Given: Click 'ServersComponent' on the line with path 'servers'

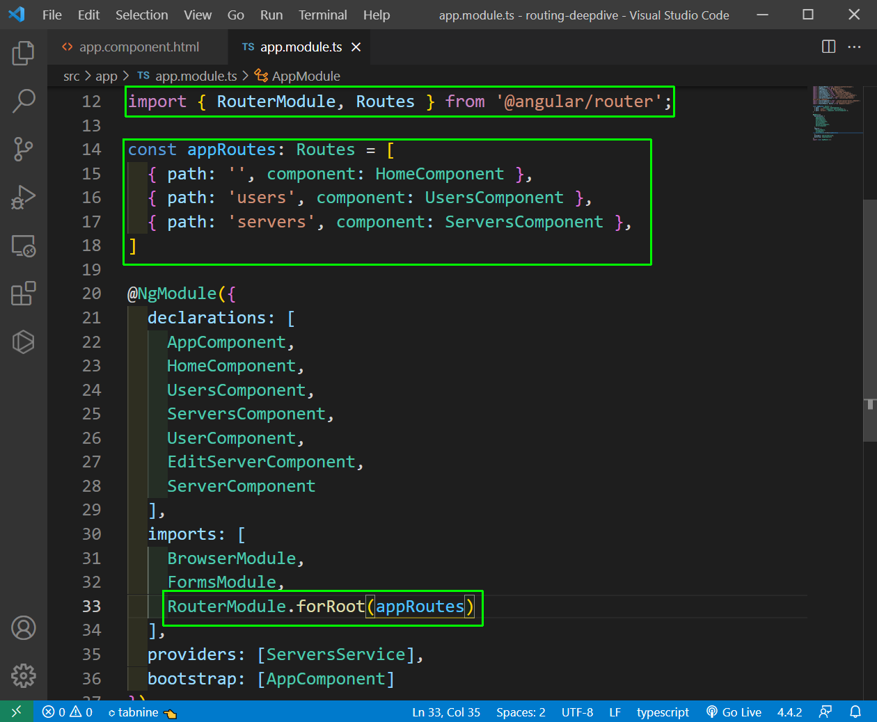Looking at the screenshot, I should pos(524,222).
